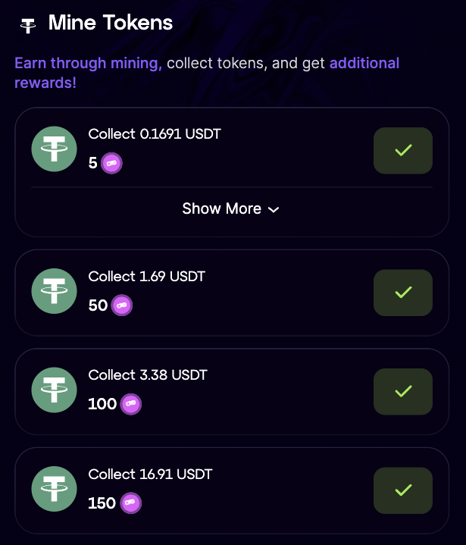
Task: Click the purple reward coin next to 150
Action: [130, 503]
